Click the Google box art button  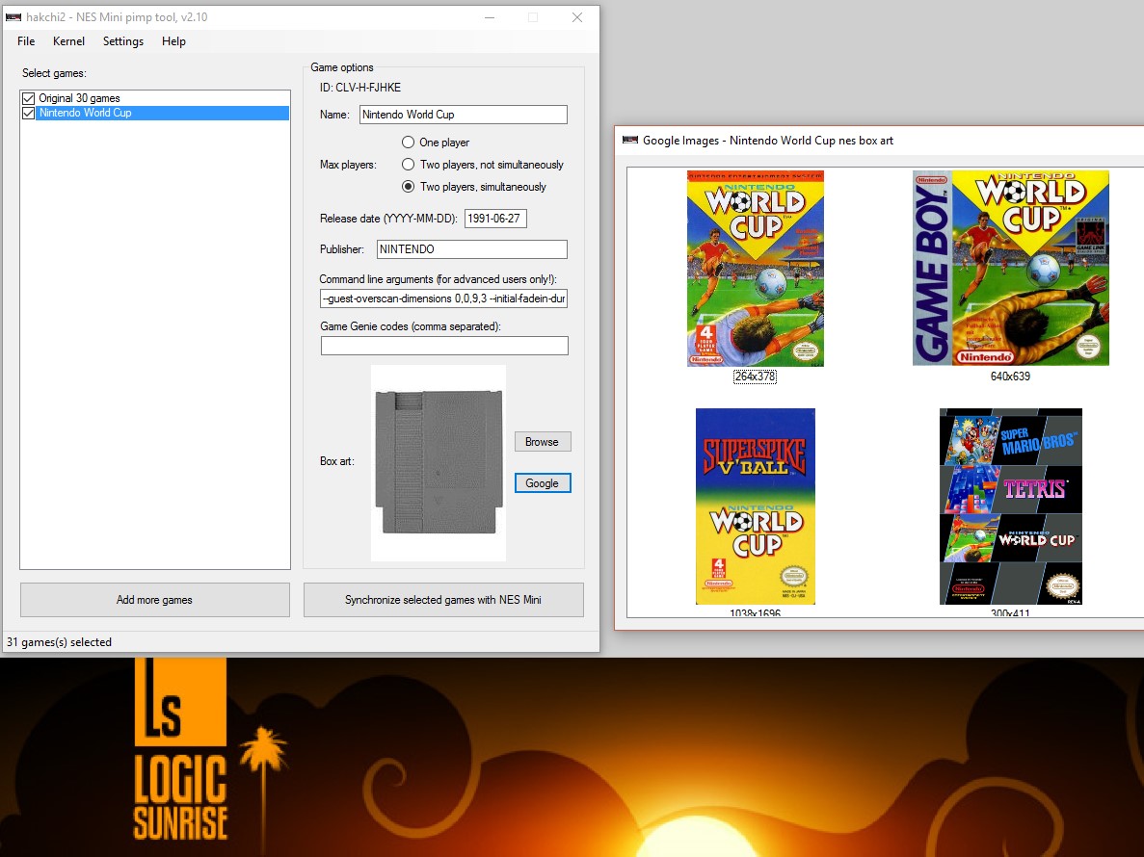pyautogui.click(x=542, y=483)
